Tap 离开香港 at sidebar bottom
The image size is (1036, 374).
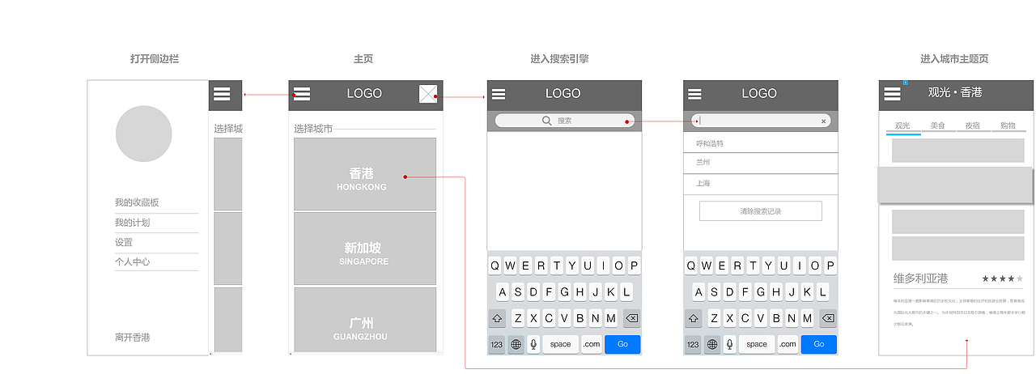click(x=133, y=337)
